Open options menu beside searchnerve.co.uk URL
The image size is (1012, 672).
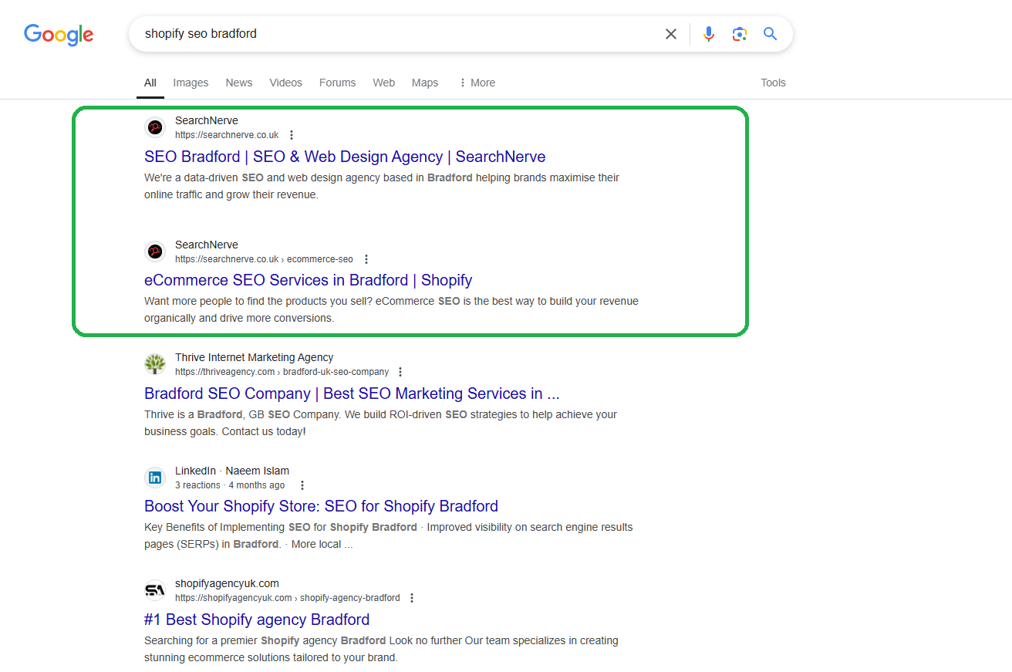pos(292,135)
